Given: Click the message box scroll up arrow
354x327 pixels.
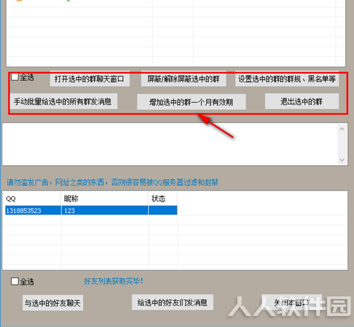Looking at the screenshot, I should (342, 129).
